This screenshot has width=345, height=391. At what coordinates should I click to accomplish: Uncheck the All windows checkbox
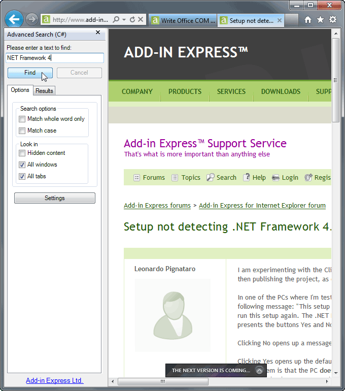pos(22,165)
